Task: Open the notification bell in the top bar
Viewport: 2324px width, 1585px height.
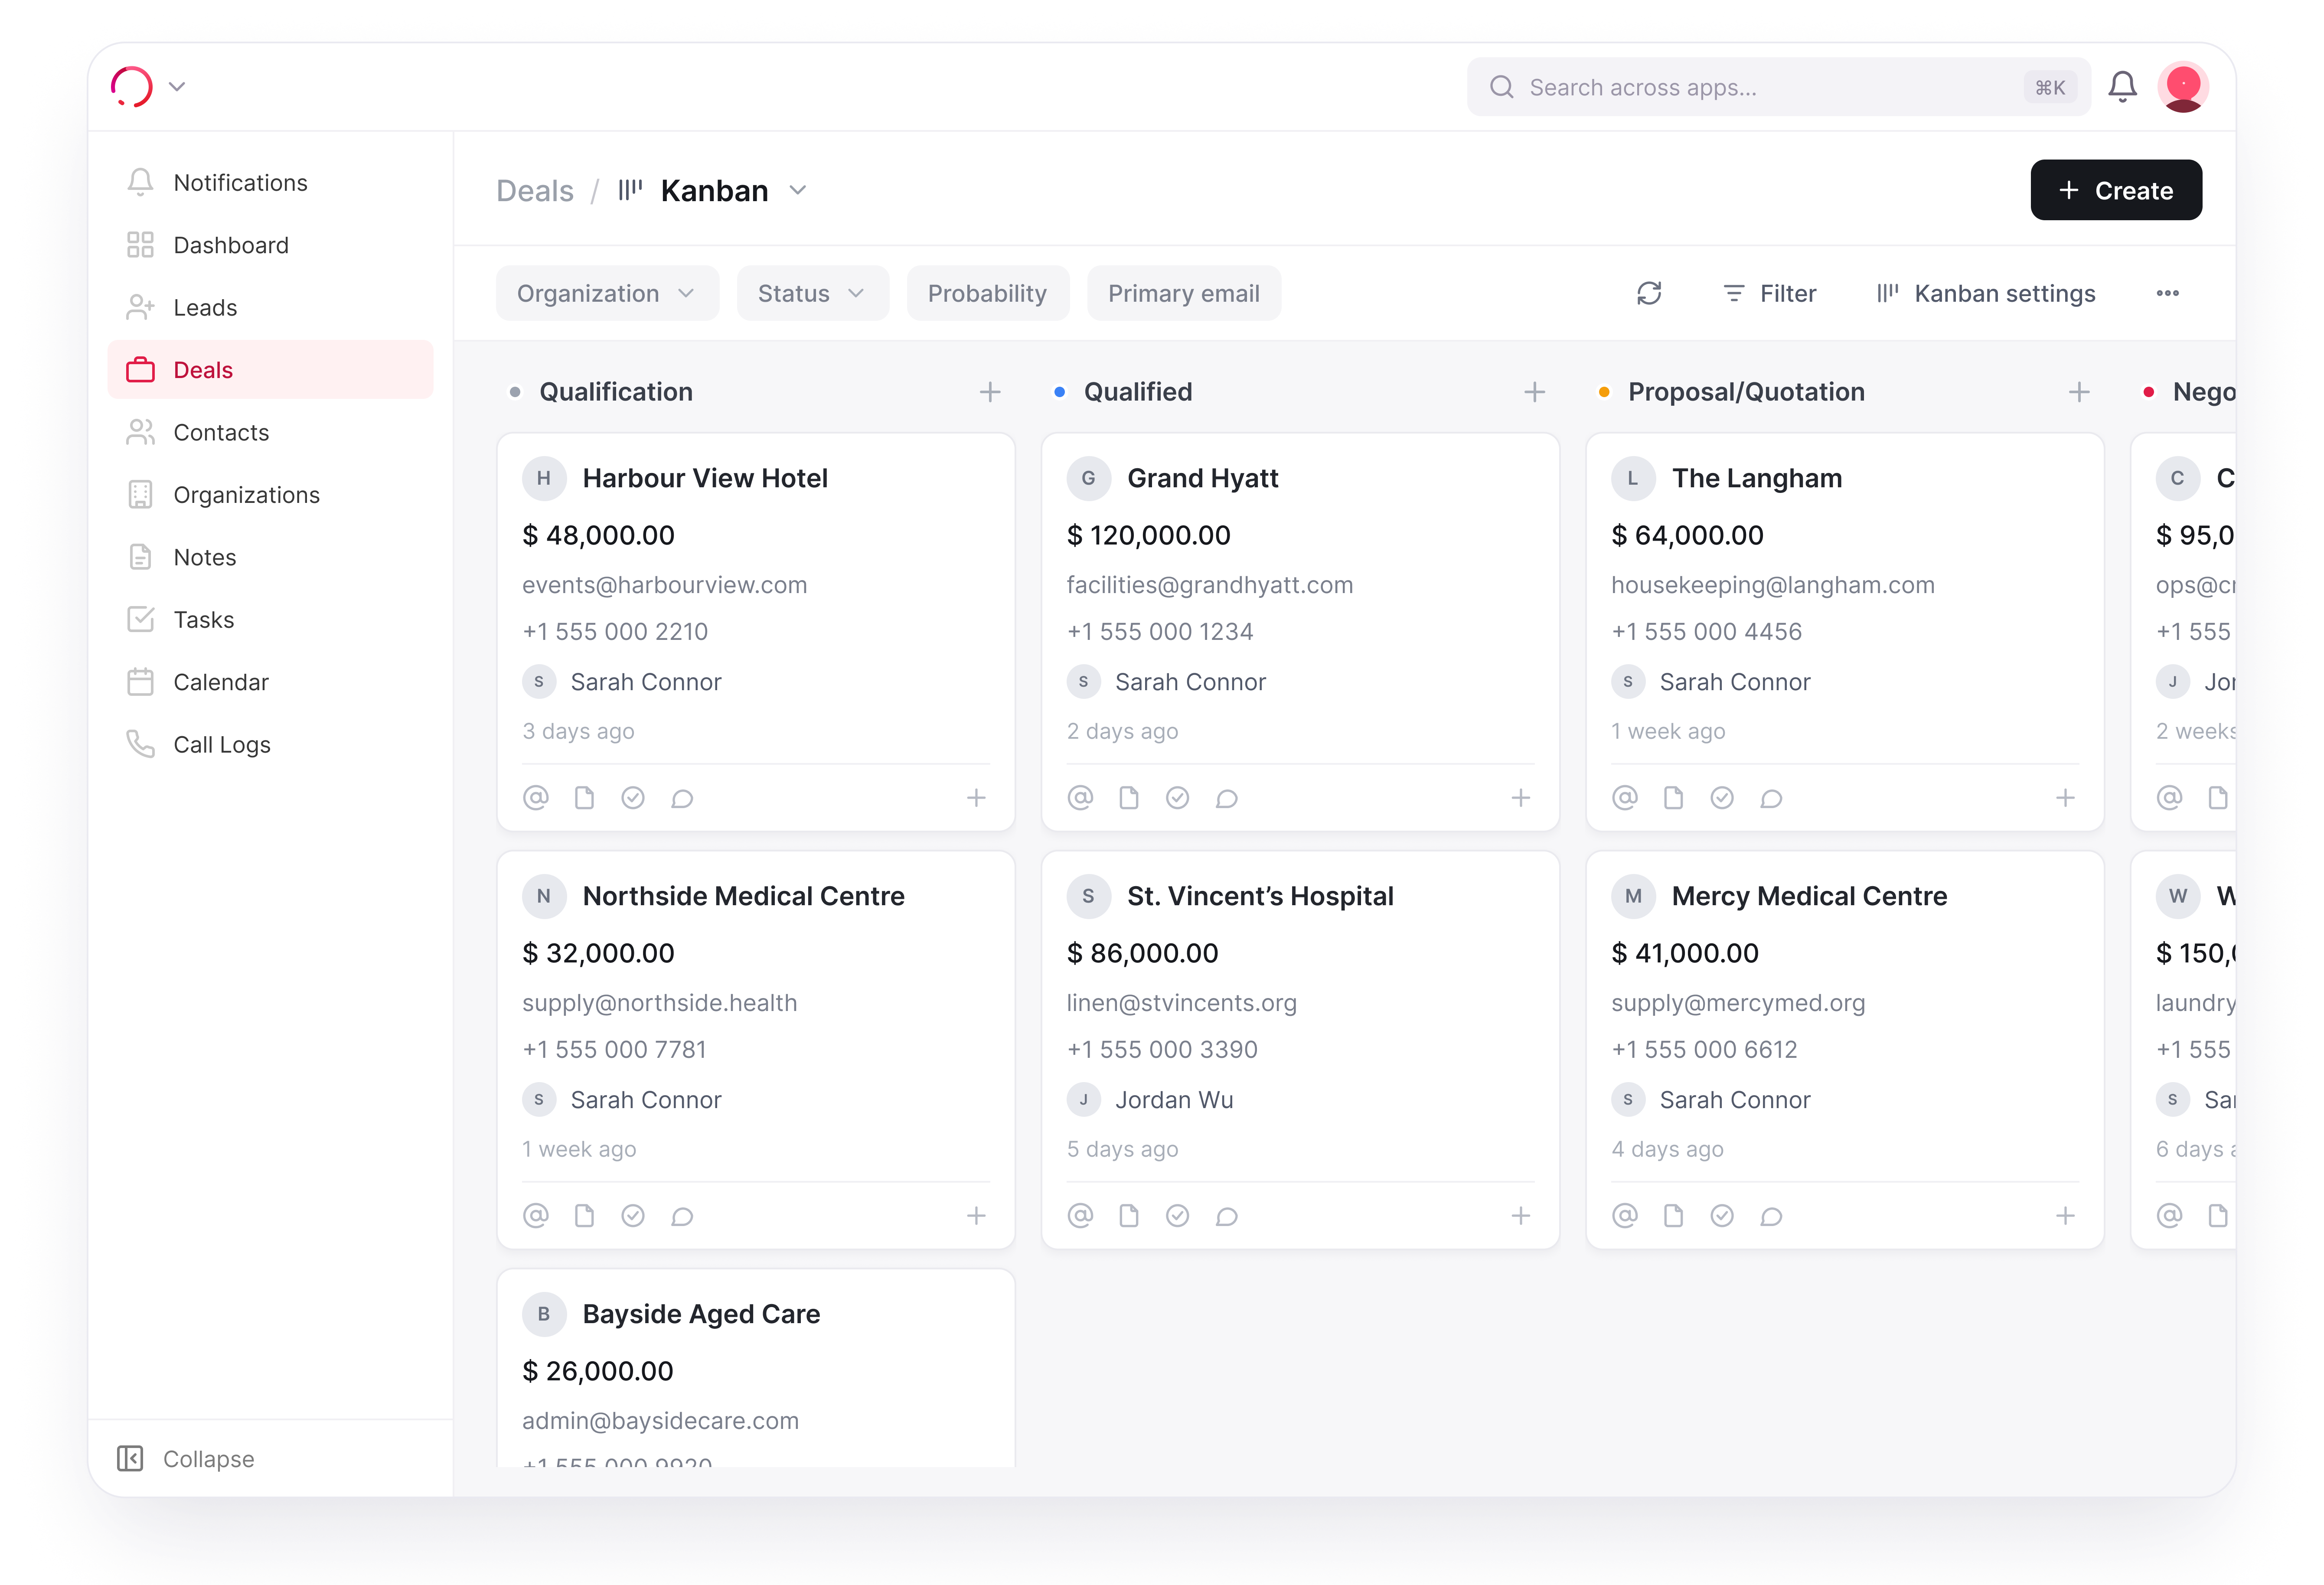Action: tap(2122, 87)
